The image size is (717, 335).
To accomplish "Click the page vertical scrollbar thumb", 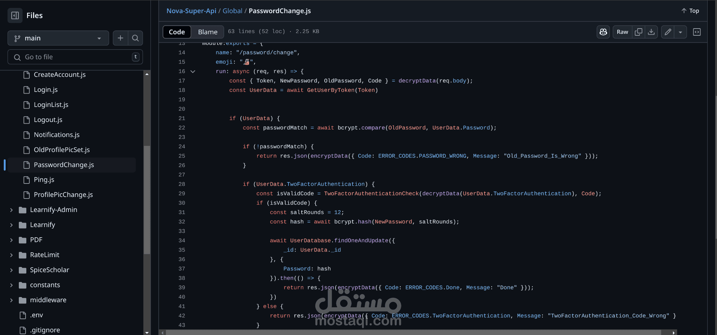I will (x=715, y=167).
